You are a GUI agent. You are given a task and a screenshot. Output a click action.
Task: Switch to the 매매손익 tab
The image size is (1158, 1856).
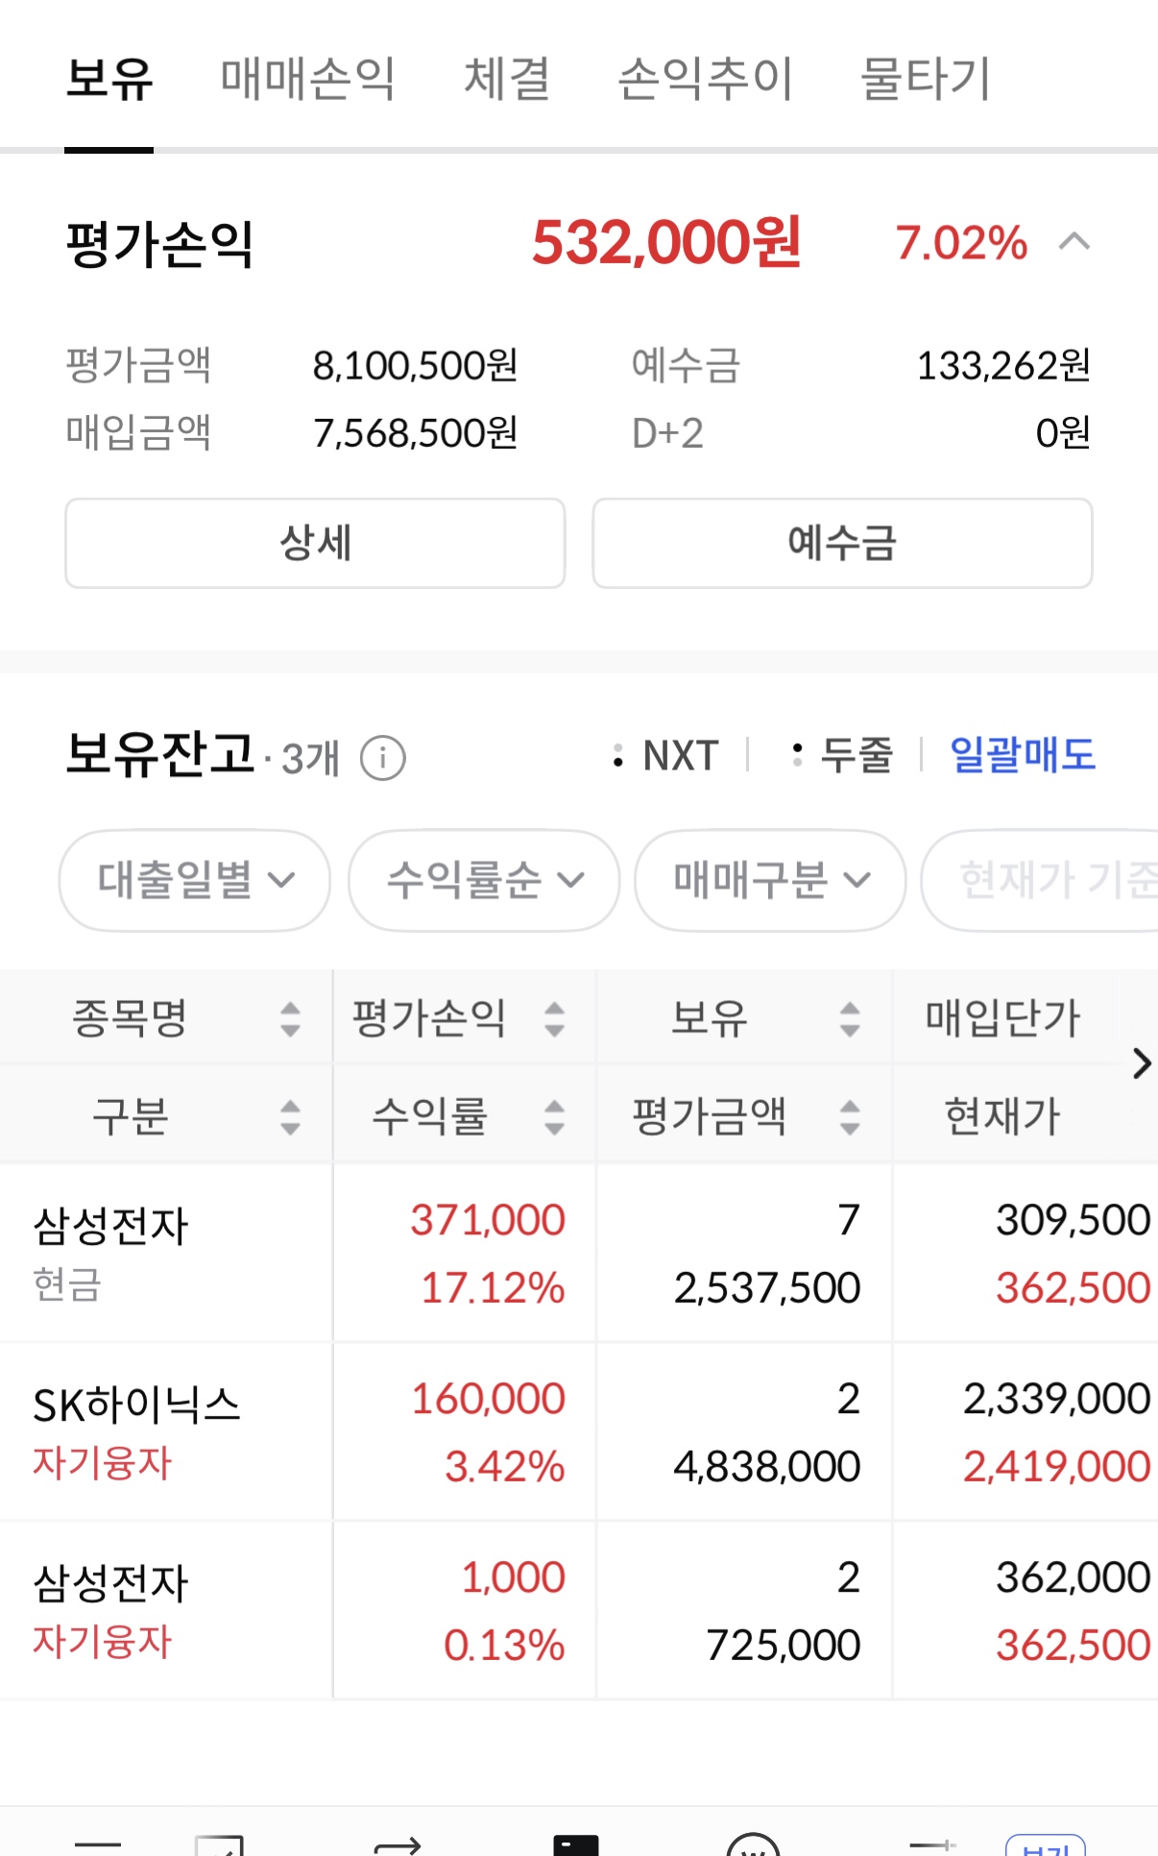(307, 79)
